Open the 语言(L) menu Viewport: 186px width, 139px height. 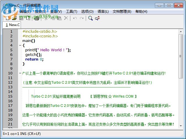103,12
